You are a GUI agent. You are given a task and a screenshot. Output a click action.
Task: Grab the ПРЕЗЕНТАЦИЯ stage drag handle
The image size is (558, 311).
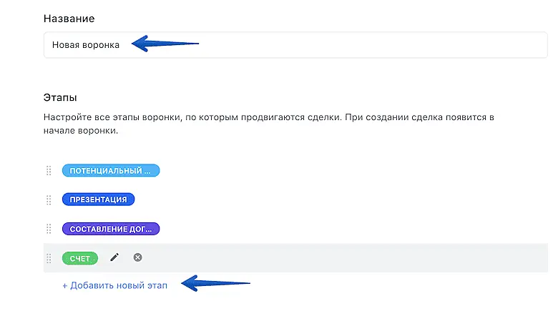(x=49, y=199)
